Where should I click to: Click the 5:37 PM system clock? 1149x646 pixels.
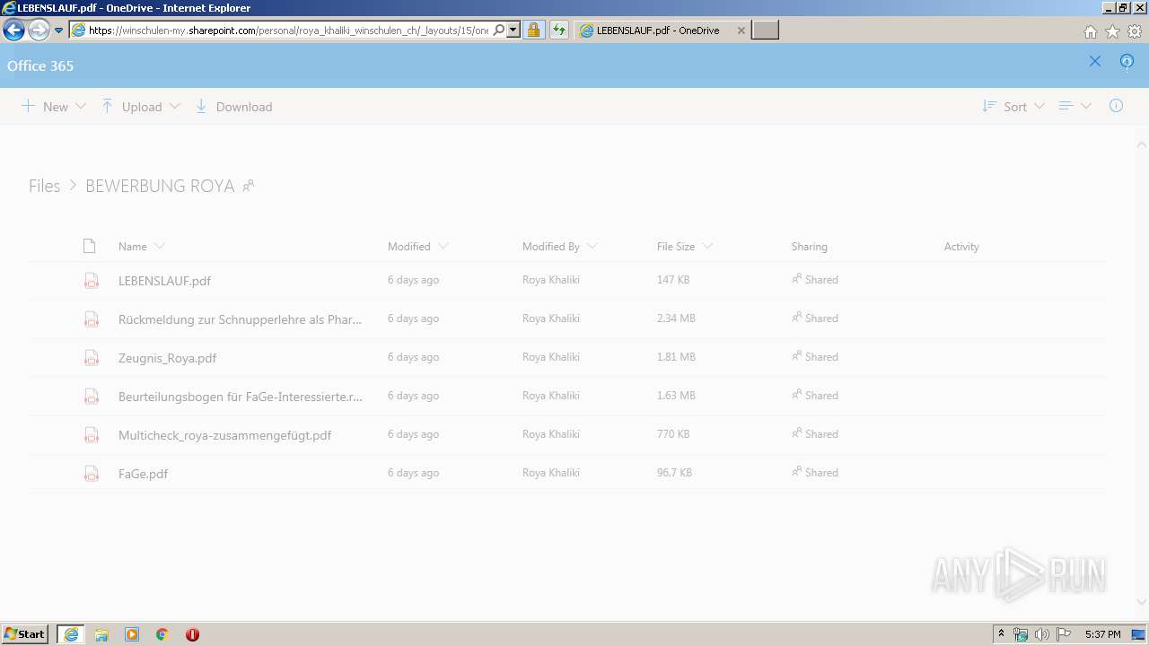coord(1102,634)
